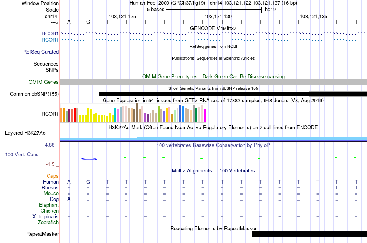Select the Mouse alignment row label

51,194
